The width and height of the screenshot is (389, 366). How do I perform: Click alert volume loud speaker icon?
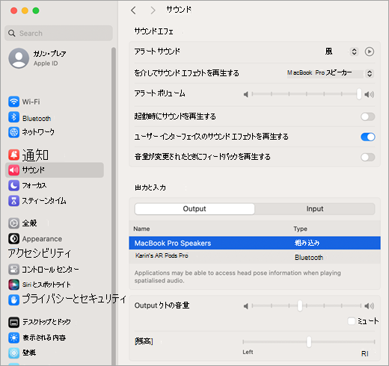point(370,94)
